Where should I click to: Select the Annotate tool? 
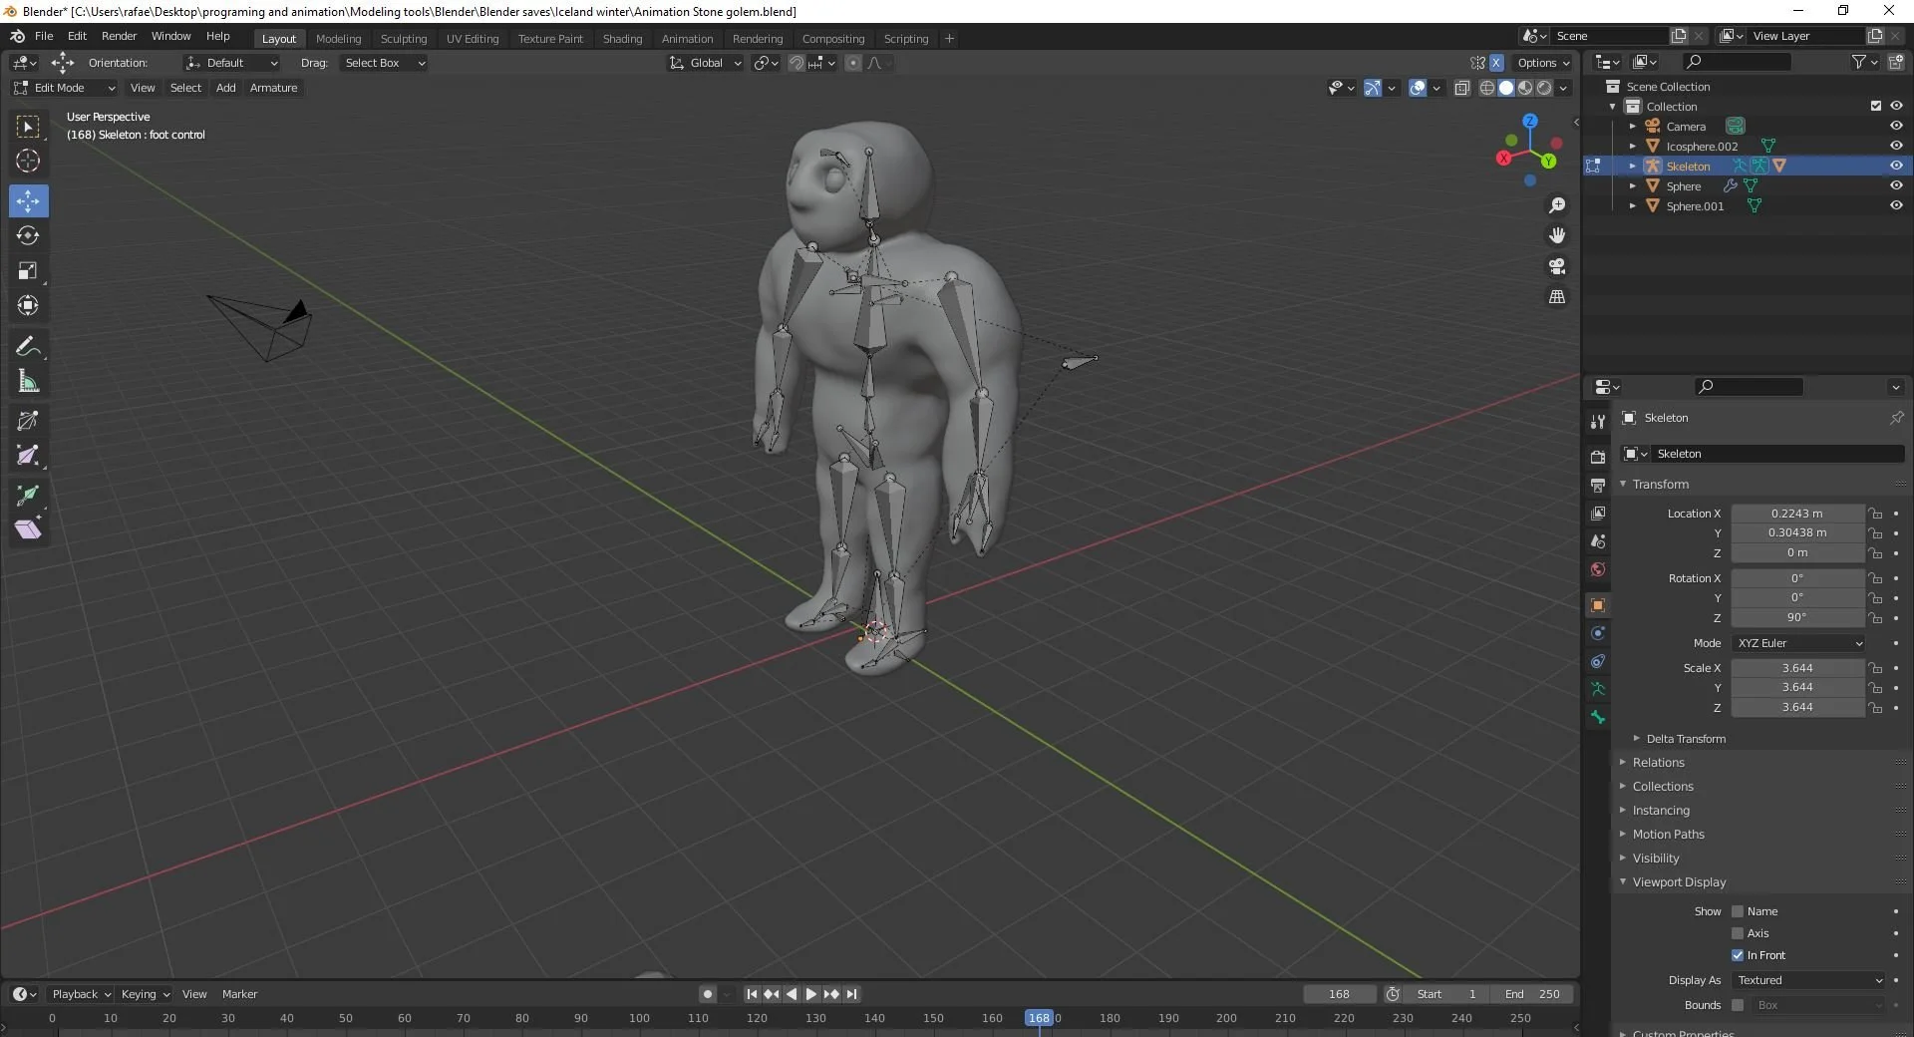28,346
